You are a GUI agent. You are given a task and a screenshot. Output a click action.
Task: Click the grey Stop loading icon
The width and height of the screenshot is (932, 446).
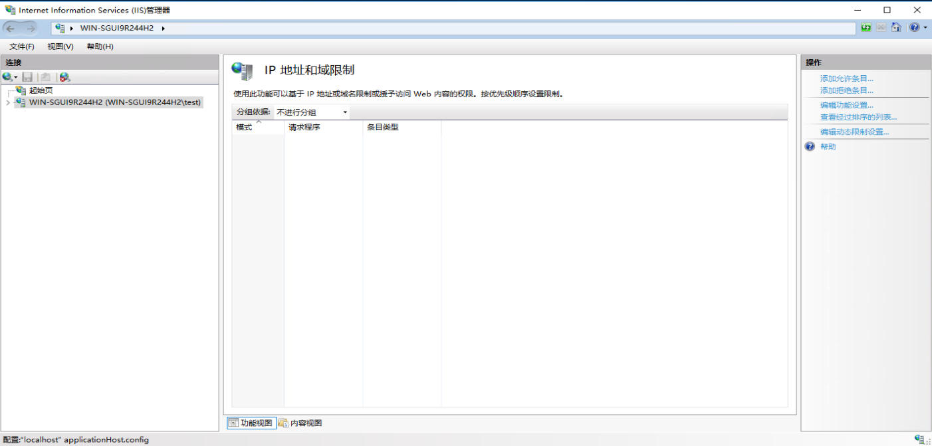point(881,27)
